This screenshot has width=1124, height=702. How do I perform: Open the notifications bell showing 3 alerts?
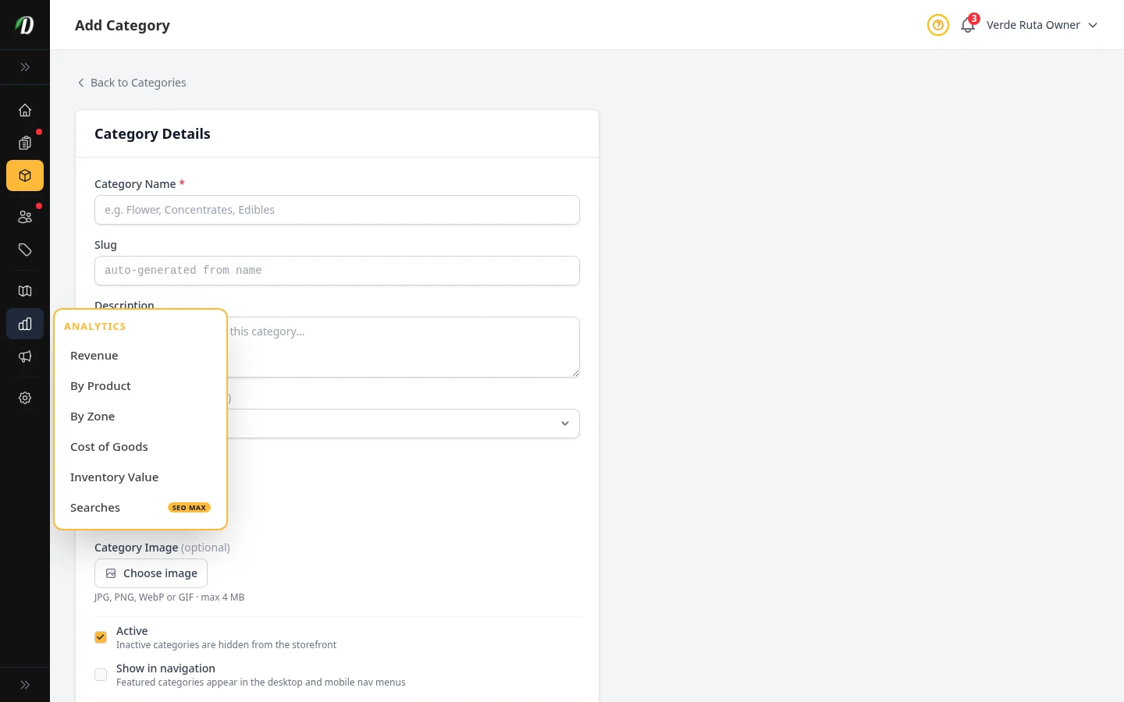click(x=968, y=25)
